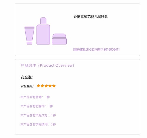Screen dimensions: 147x138
Task: Click the product title 妙抚雪绒花婴儿润肤乳
Action: point(91,17)
